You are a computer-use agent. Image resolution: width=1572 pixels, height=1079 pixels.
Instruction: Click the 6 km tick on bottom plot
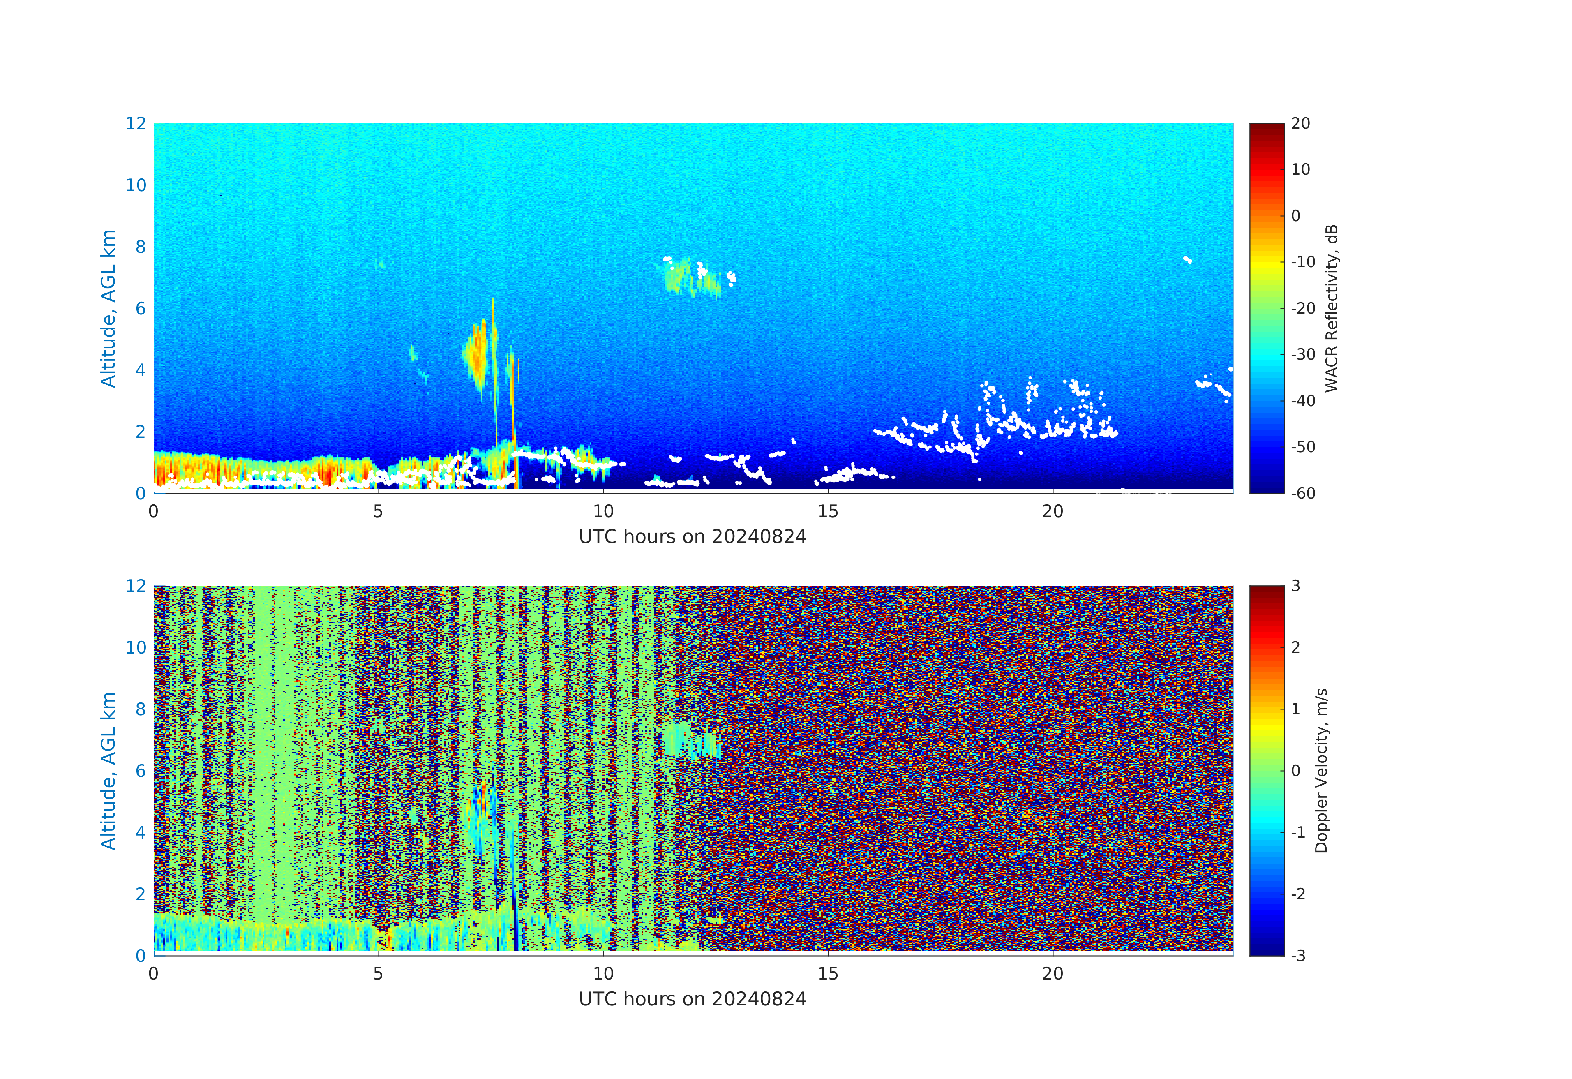click(x=140, y=771)
